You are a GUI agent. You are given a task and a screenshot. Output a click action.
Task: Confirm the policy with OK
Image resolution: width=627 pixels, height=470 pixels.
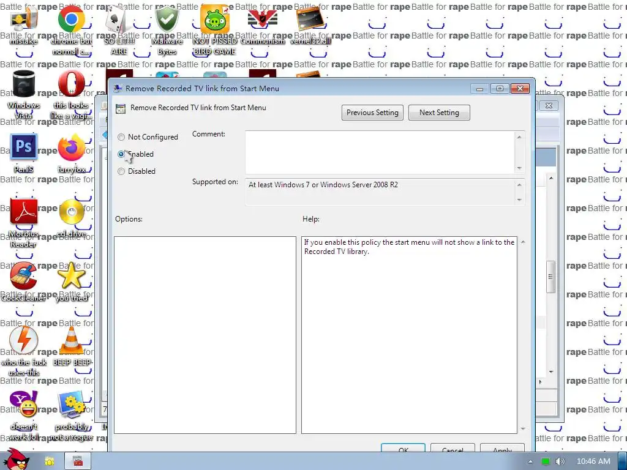403,448
